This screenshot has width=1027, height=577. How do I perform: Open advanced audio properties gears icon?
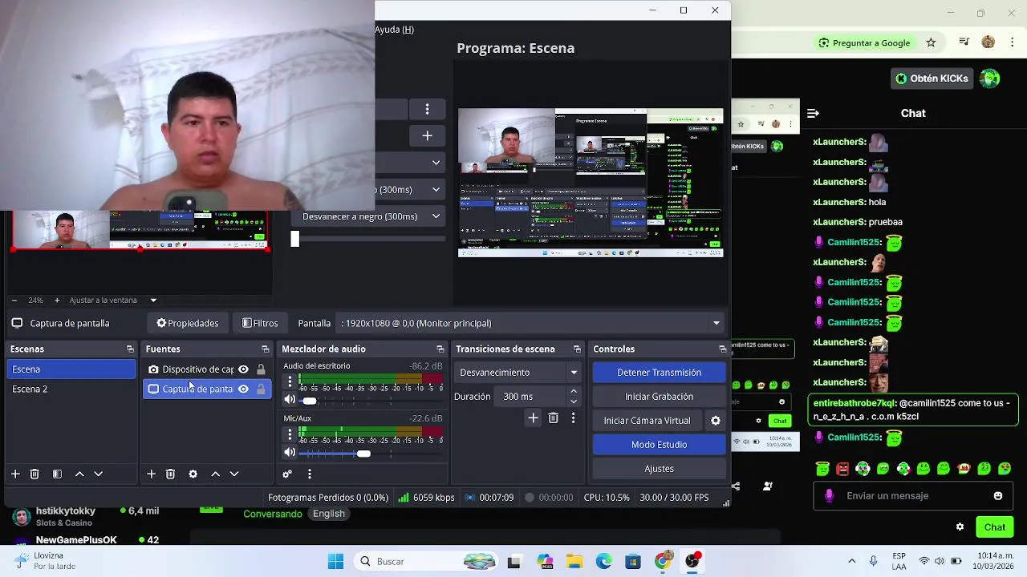(x=287, y=474)
